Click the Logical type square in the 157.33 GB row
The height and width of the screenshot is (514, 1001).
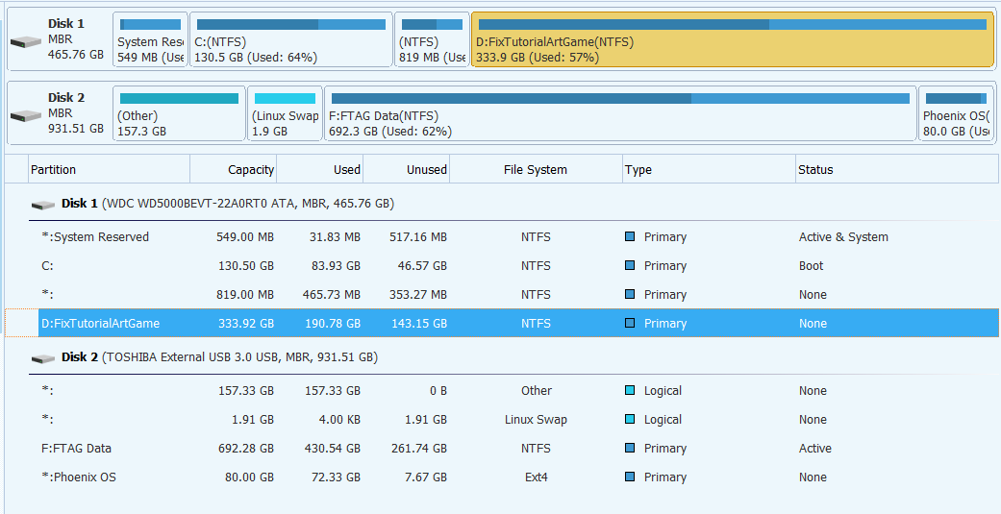(x=630, y=390)
